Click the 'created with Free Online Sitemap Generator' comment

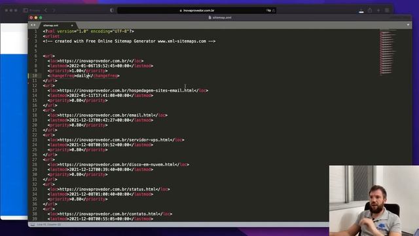(x=129, y=41)
